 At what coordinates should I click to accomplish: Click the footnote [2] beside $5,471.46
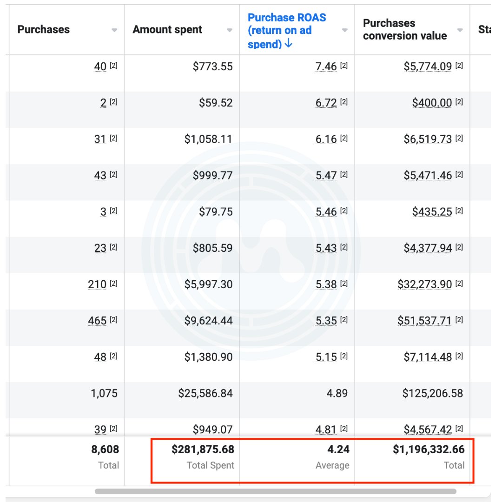(459, 174)
